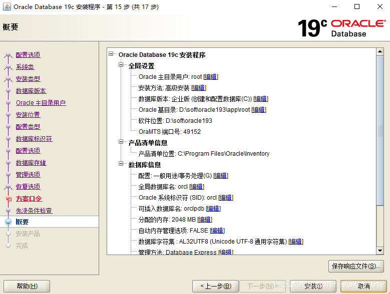The width and height of the screenshot is (390, 294).
Task: Collapse the 全局设置 section
Action: point(121,65)
